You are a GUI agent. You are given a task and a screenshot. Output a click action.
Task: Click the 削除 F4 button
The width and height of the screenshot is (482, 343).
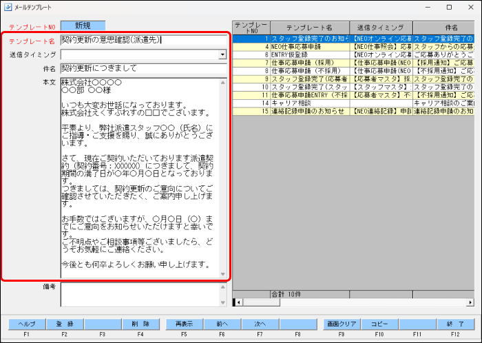click(140, 324)
